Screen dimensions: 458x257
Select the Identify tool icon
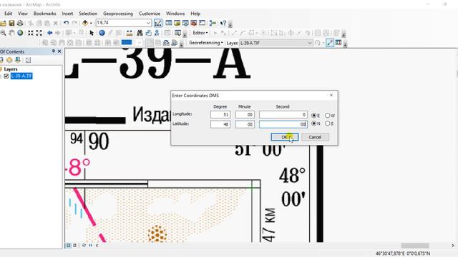102,33
